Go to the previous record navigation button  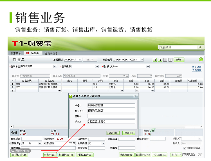160,60
